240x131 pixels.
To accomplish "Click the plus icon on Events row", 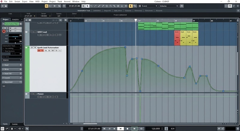I will [x=20, y=78].
